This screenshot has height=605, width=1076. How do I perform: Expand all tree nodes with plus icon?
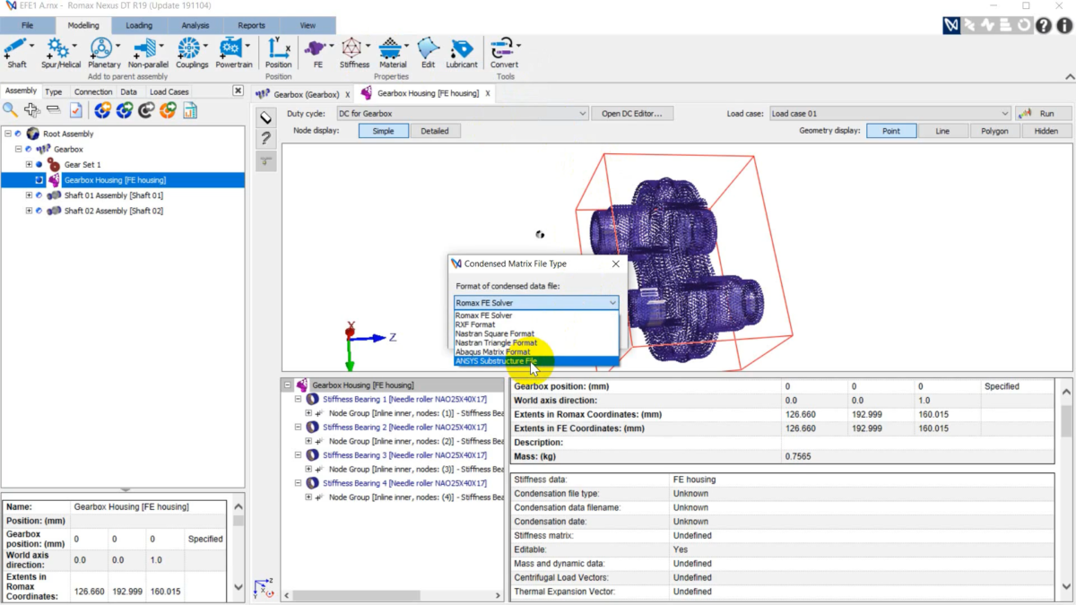[32, 110]
